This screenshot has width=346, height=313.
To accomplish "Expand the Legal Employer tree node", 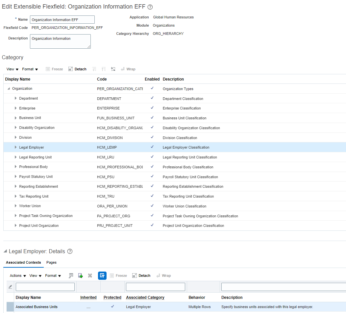I will pyautogui.click(x=15, y=147).
